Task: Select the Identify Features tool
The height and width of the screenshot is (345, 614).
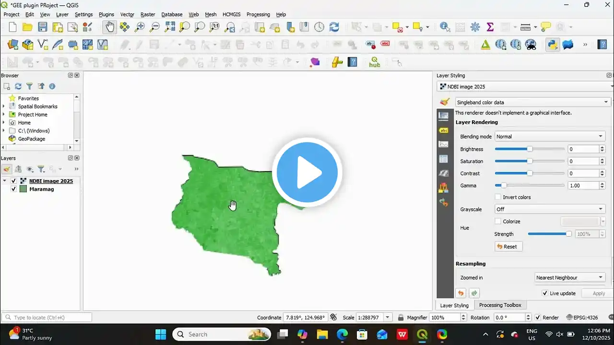Action: 445,27
